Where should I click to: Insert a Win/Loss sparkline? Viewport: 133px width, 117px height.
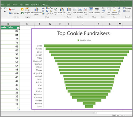point(85,11)
